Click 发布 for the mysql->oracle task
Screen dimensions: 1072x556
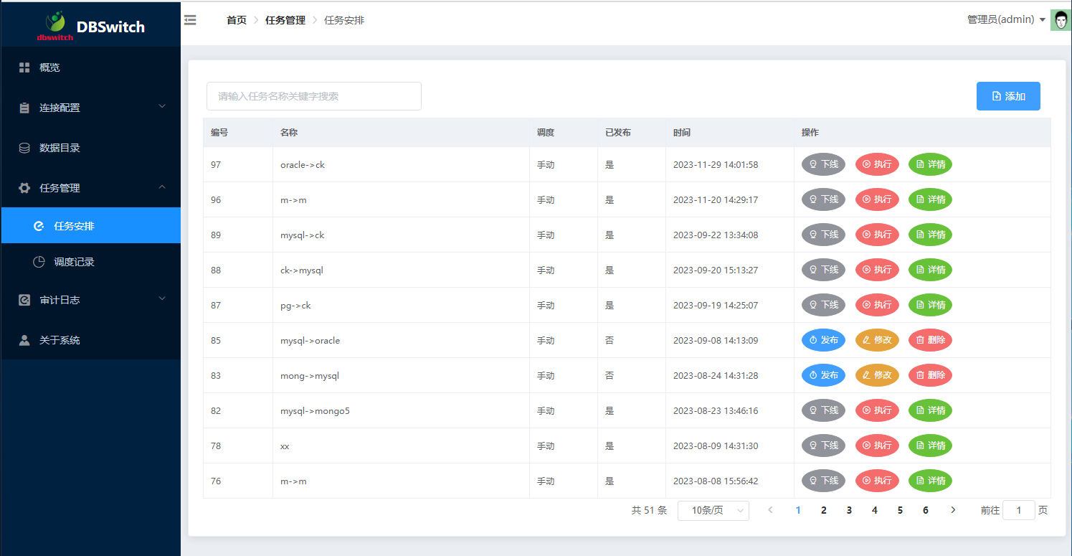822,340
